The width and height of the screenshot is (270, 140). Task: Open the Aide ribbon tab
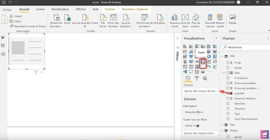(x=95, y=9)
